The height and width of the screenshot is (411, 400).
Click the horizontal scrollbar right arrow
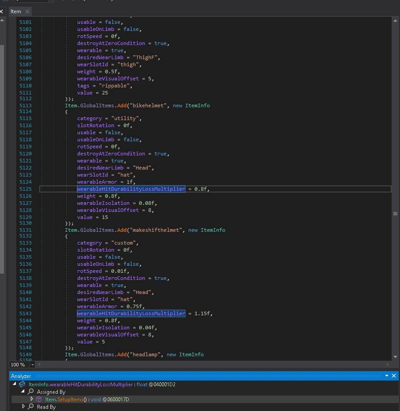tap(388, 364)
